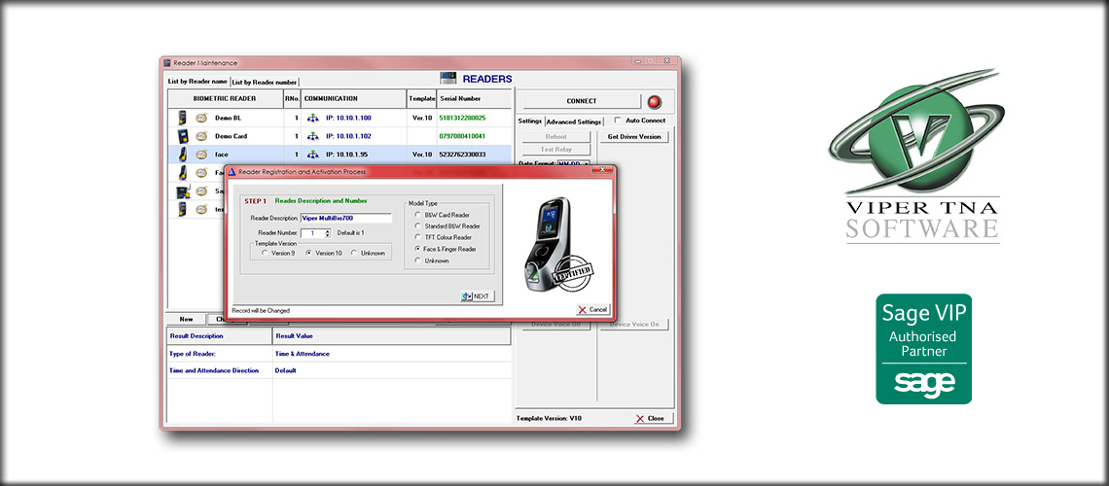Click NEXT in the registration dialog
Image resolution: width=1109 pixels, height=486 pixels.
(x=478, y=296)
